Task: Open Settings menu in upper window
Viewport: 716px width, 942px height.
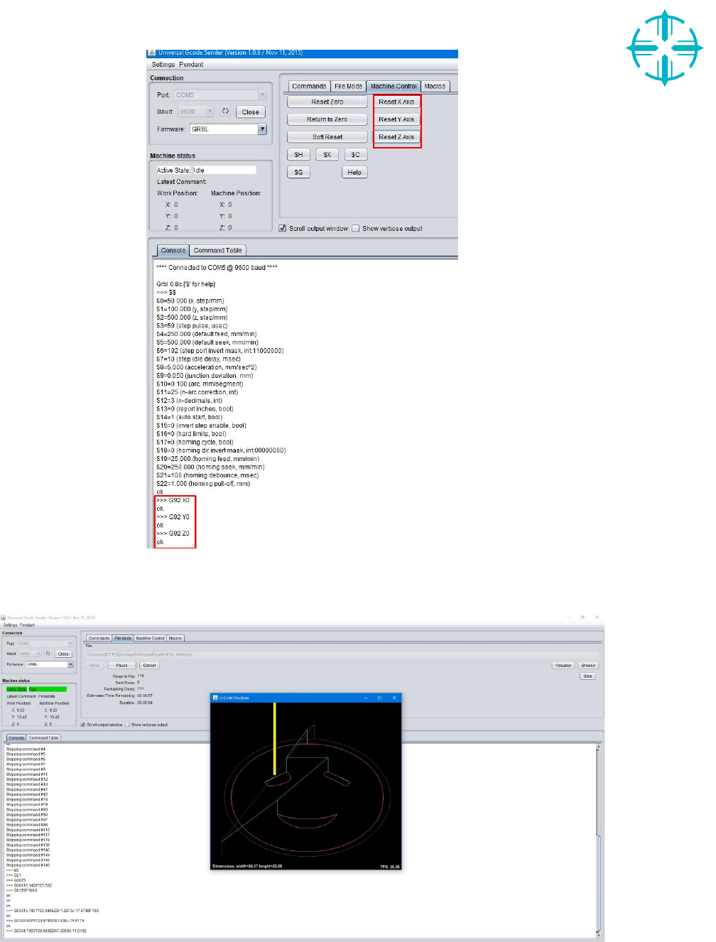Action: [163, 64]
